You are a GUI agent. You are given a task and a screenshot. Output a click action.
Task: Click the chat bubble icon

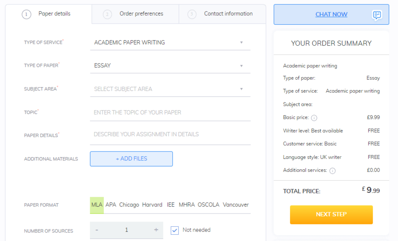coord(377,15)
